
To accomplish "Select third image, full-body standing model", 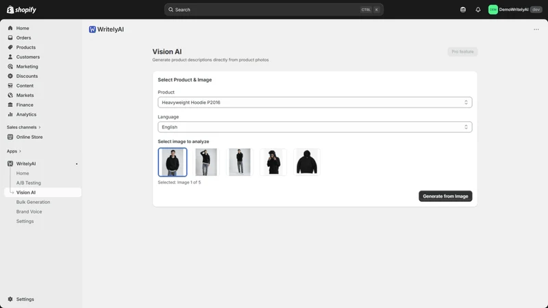I will 240,162.
